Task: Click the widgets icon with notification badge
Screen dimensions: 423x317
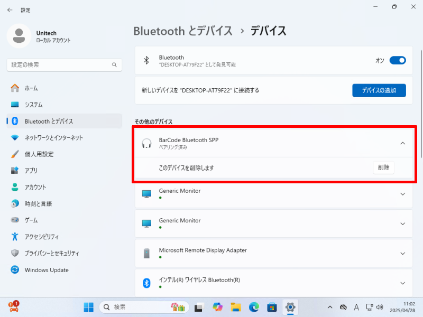Action: (x=14, y=307)
